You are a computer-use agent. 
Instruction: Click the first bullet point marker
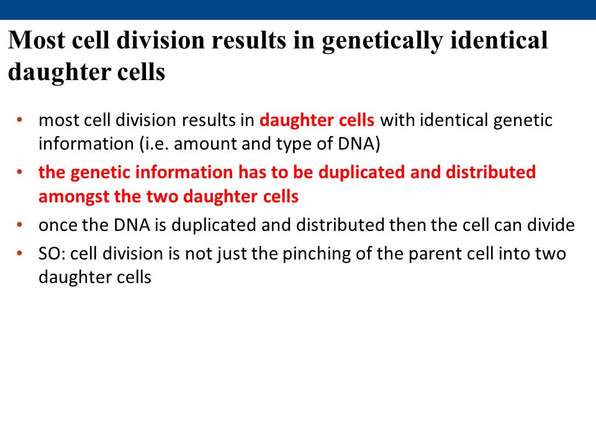point(20,120)
